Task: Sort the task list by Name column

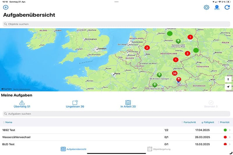Action: click(x=9, y=122)
